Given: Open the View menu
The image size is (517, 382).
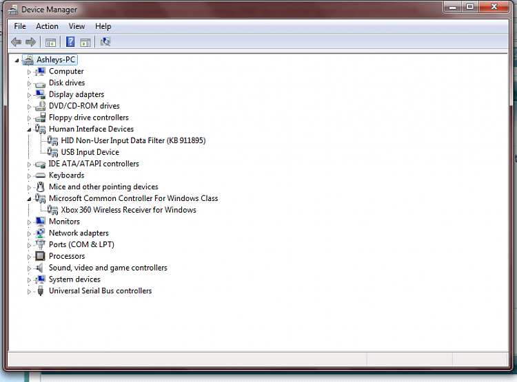Looking at the screenshot, I should [77, 26].
